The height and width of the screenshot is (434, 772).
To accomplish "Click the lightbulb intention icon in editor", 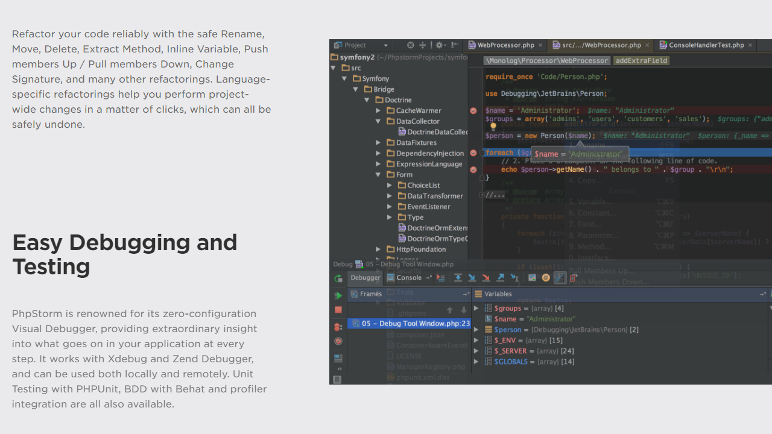I will (493, 127).
